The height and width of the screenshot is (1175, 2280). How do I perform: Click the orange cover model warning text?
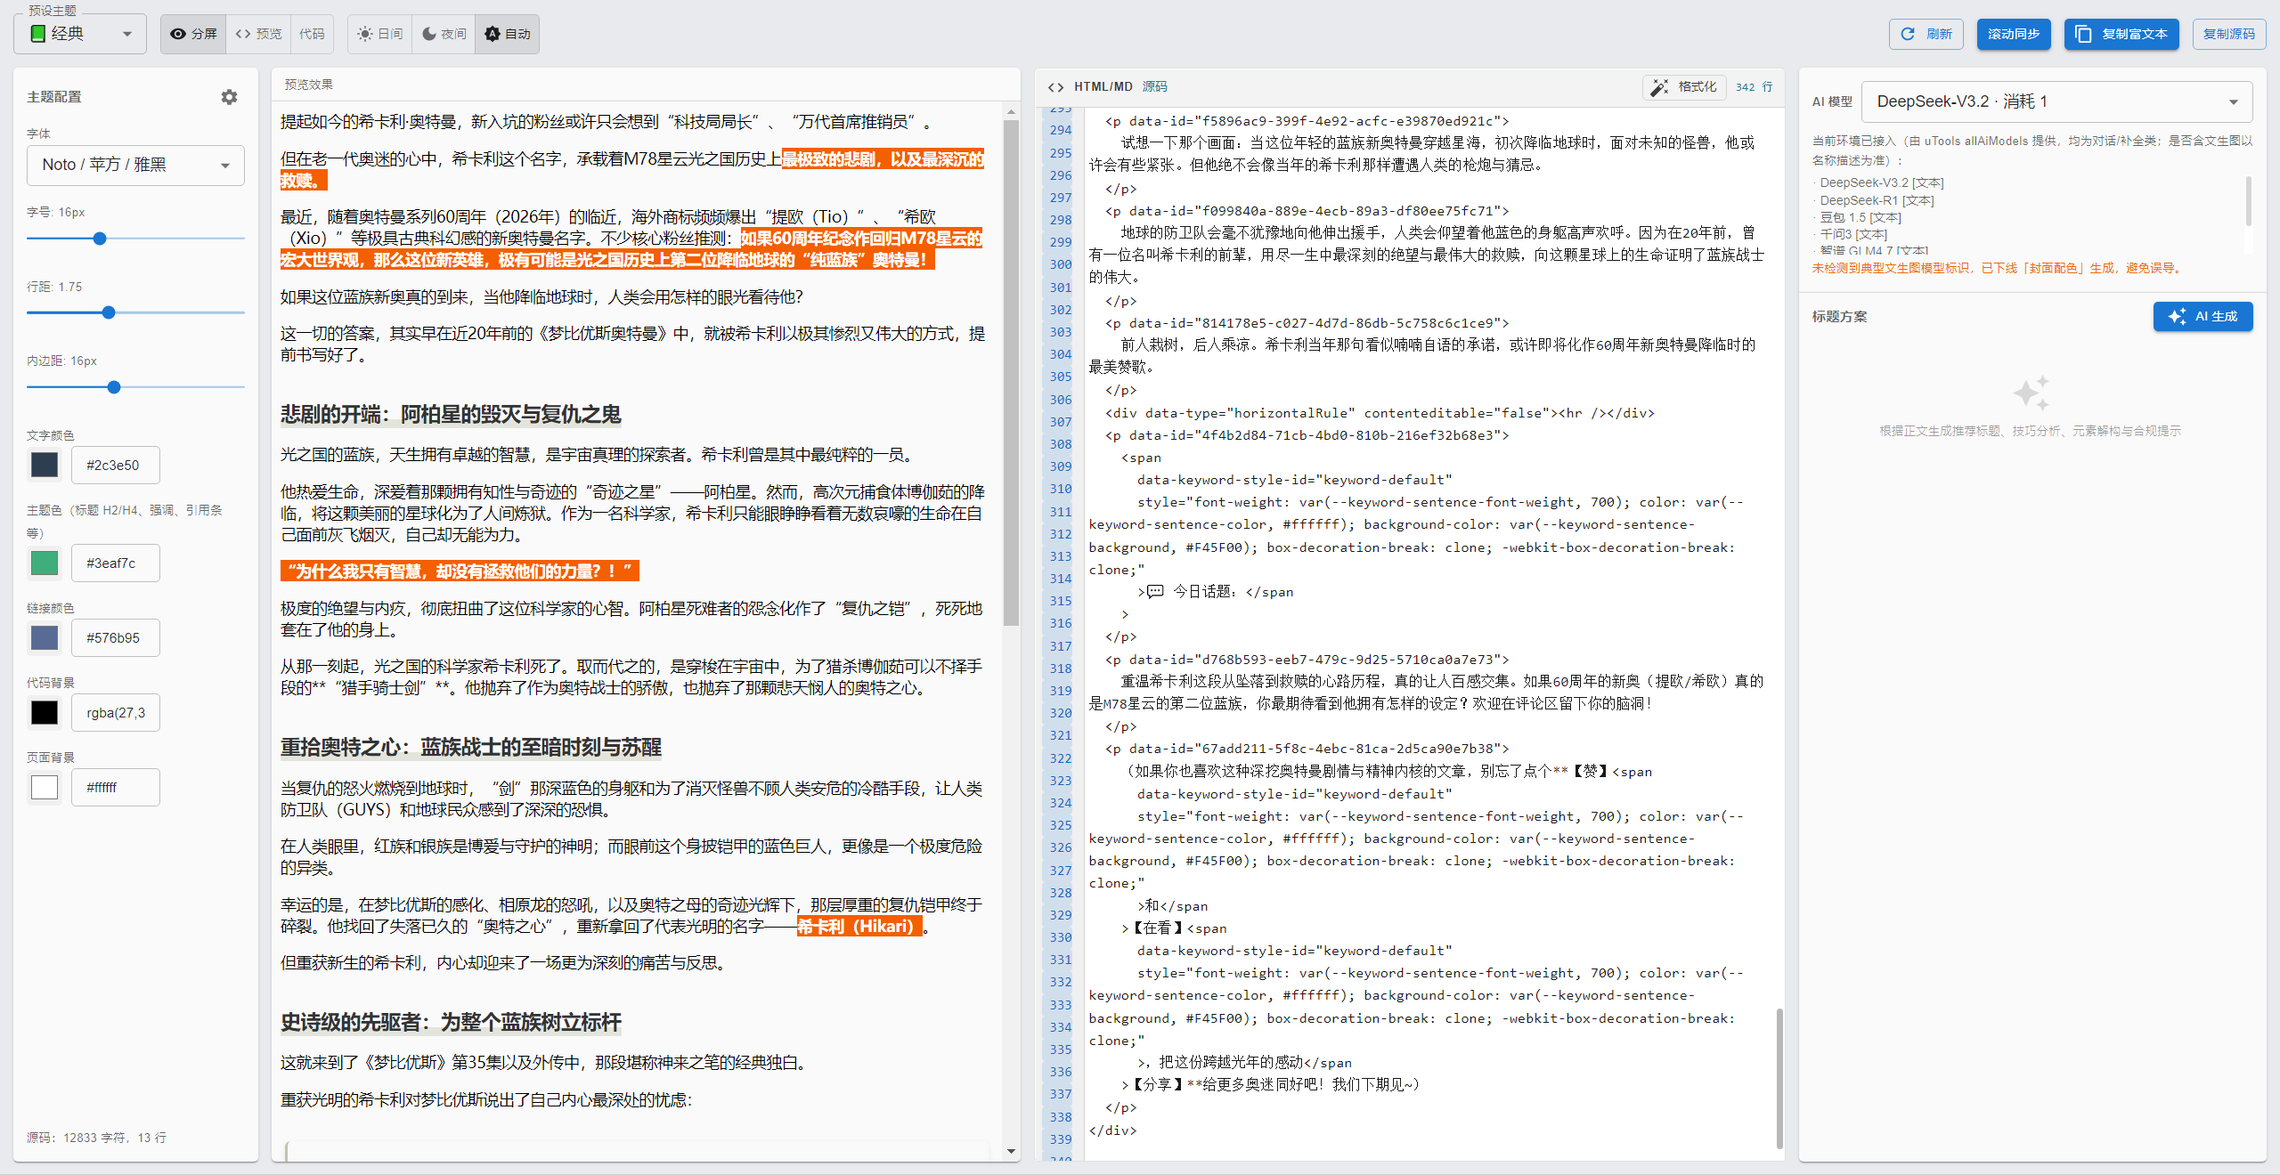tap(1996, 268)
